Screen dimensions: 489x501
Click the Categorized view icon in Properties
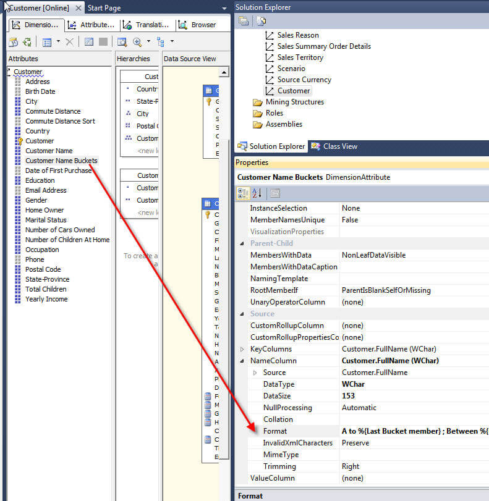tap(243, 193)
